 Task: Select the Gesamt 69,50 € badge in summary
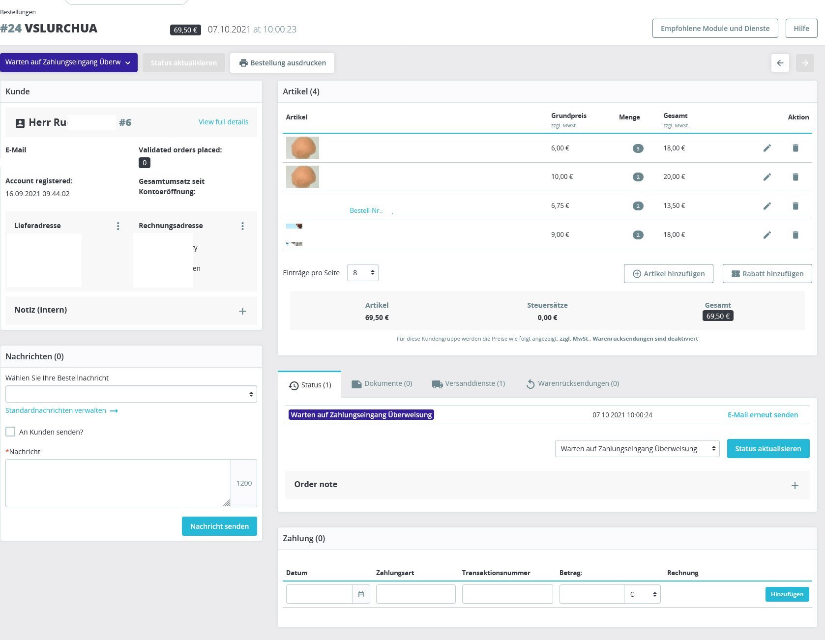(x=718, y=316)
